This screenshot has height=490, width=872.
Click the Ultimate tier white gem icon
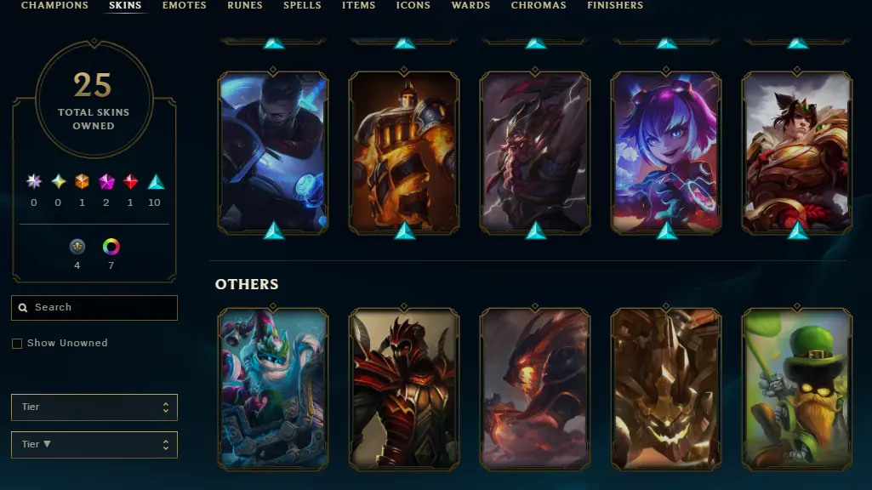click(x=34, y=181)
